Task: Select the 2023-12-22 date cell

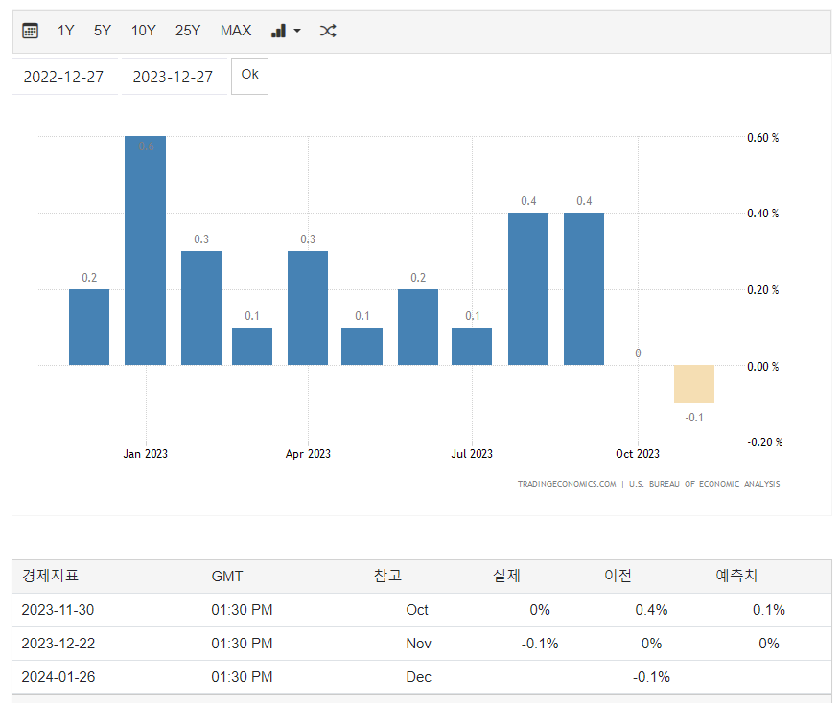Action: point(58,643)
